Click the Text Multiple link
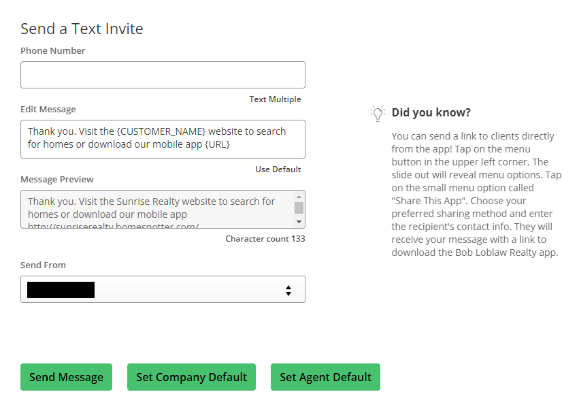This screenshot has height=407, width=579. 275,99
